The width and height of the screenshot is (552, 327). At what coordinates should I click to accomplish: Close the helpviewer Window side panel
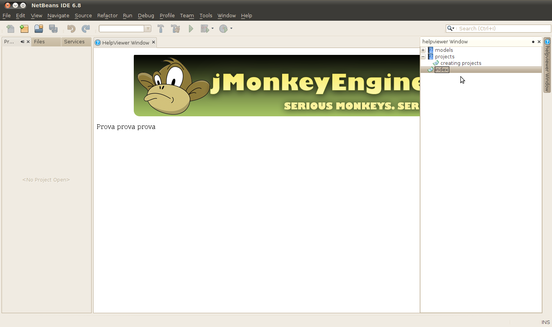[539, 41]
